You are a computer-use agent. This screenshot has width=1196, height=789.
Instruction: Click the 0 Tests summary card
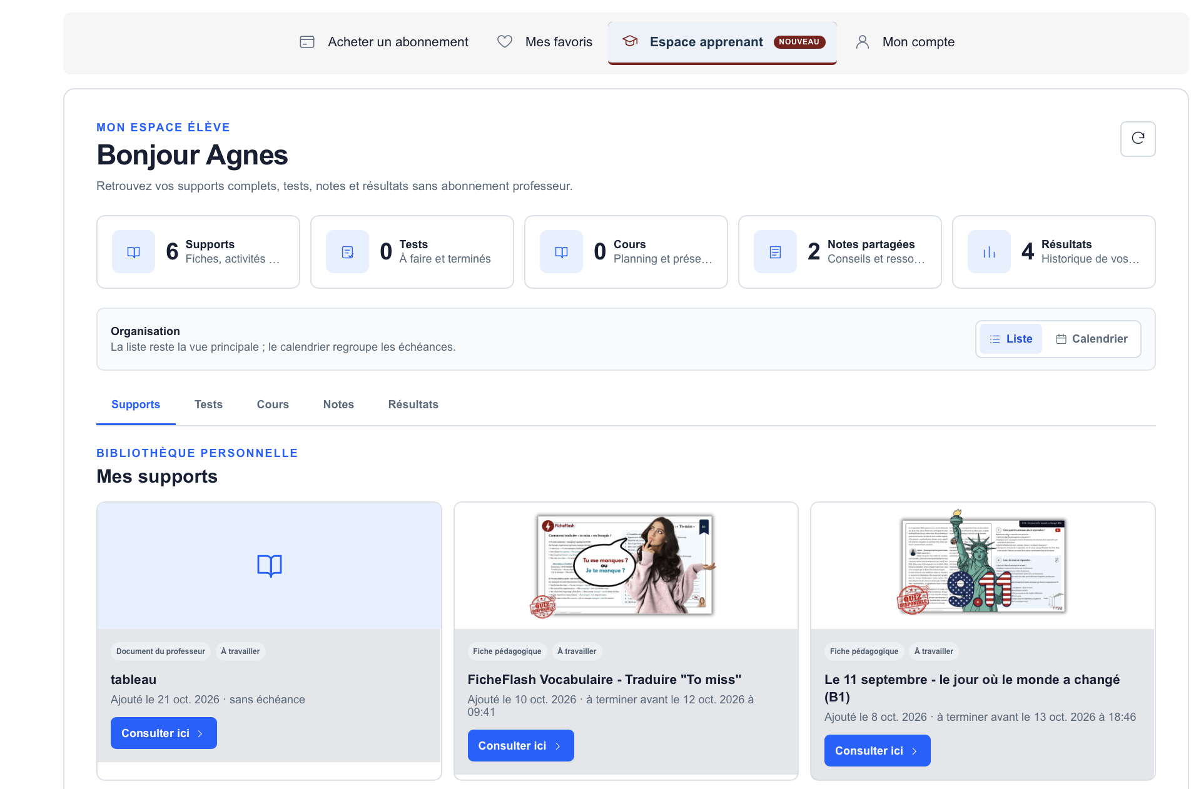412,252
